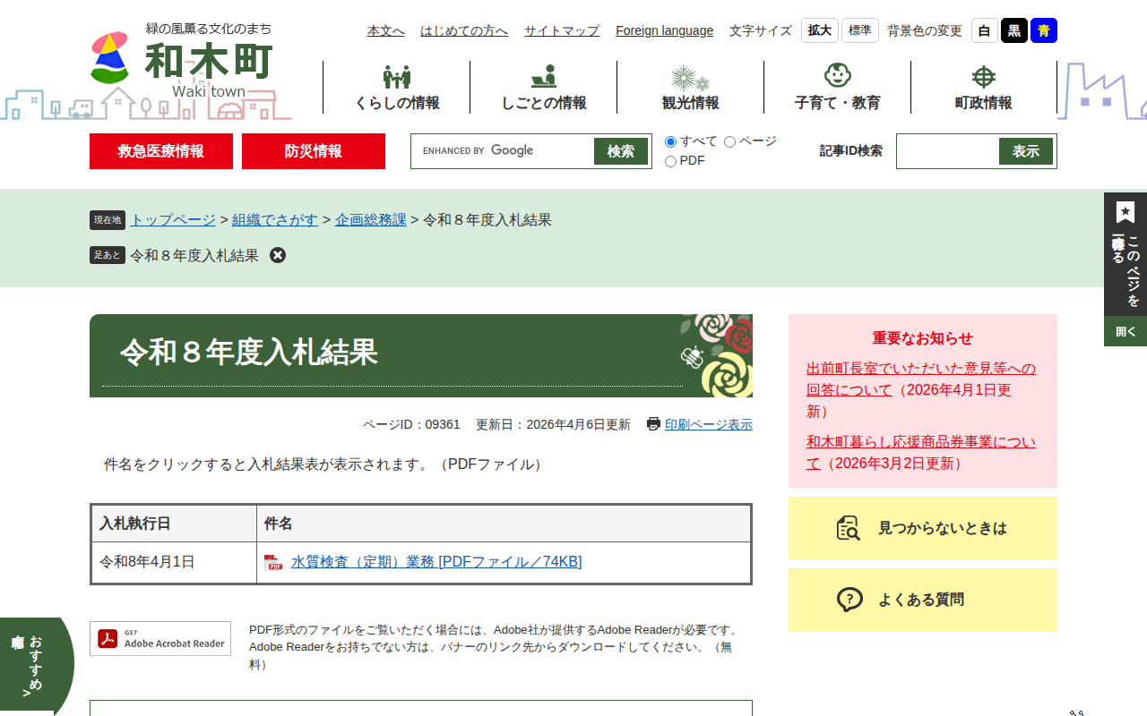Select the すべて search scope radio
This screenshot has height=716, width=1147.
(669, 141)
